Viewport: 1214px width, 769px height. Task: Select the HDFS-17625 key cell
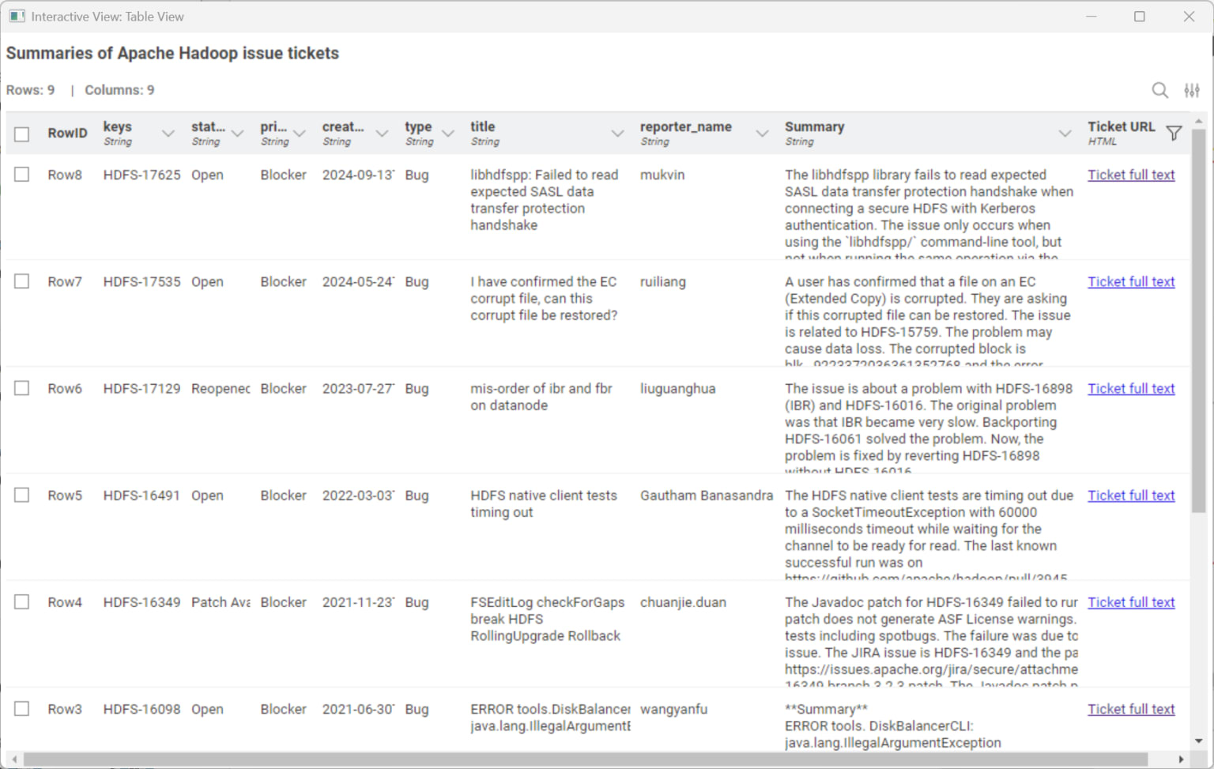pos(141,175)
